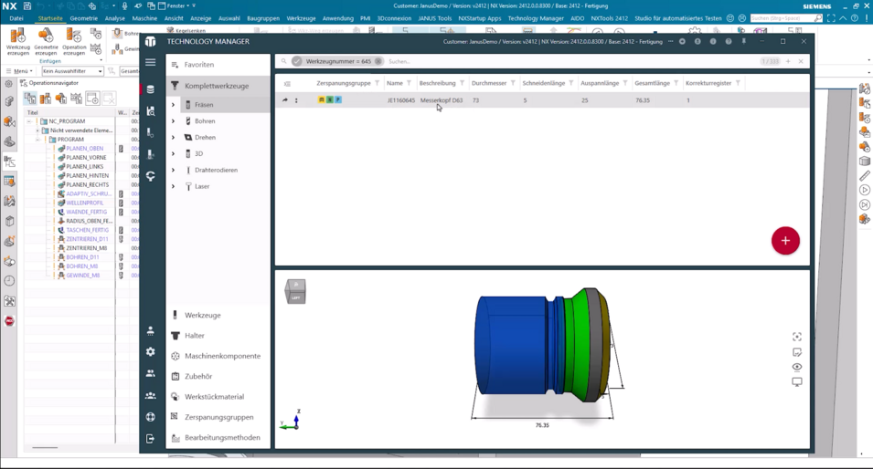Image resolution: width=873 pixels, height=469 pixels.
Task: Open three-dot options for JE1160645 row
Action: click(296, 100)
